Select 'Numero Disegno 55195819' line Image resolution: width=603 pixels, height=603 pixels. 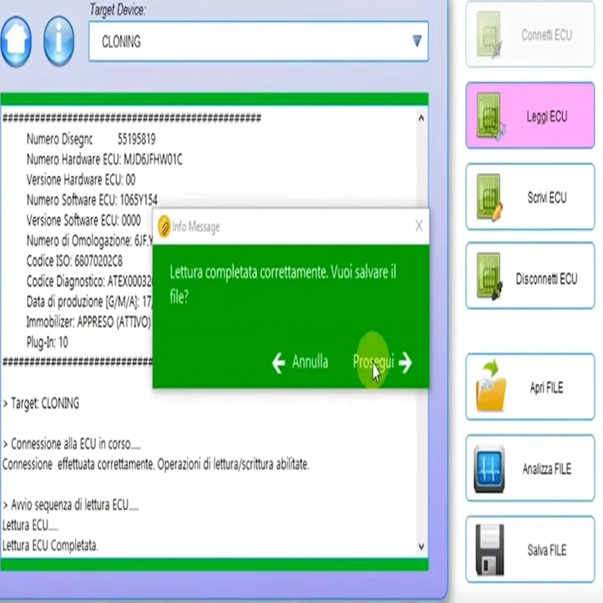(91, 139)
